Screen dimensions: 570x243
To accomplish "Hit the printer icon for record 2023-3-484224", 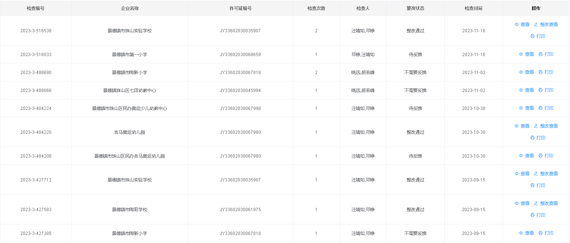I will pos(541,108).
